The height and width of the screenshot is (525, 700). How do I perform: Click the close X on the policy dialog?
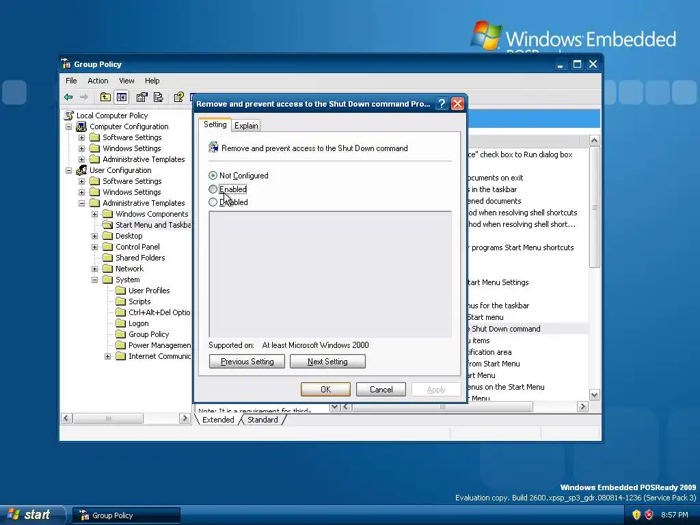coord(457,104)
